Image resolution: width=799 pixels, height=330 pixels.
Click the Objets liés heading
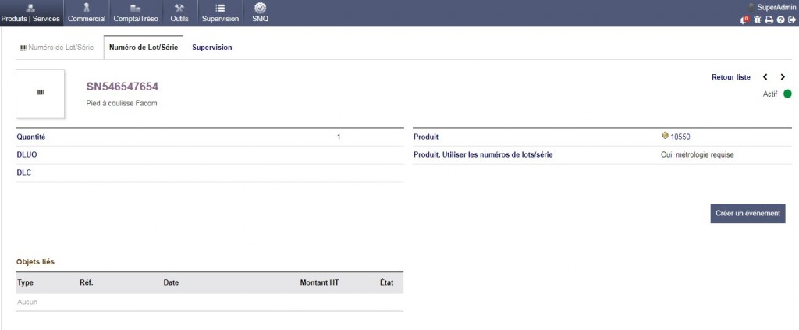tap(35, 262)
